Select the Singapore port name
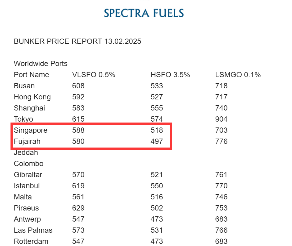 [x=31, y=131]
